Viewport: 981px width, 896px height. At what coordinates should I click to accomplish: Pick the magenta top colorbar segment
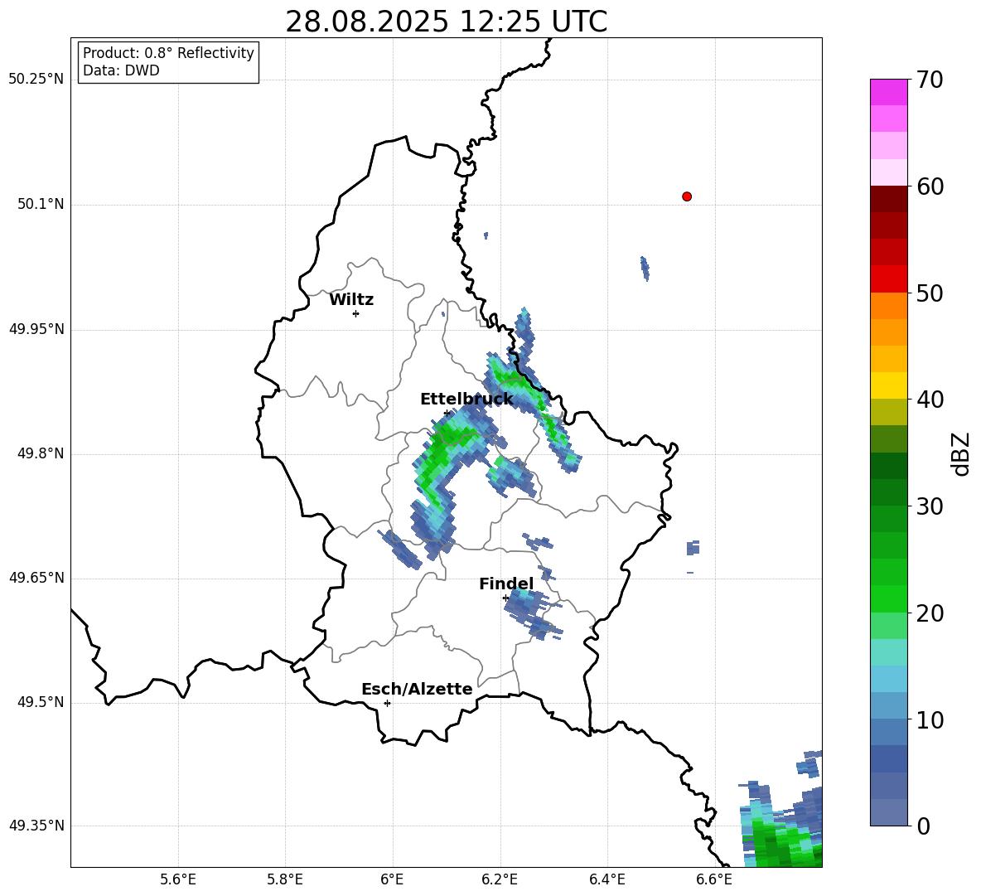pos(888,92)
